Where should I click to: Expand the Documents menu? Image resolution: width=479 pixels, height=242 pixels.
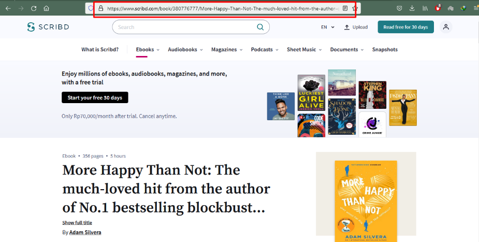tap(347, 50)
